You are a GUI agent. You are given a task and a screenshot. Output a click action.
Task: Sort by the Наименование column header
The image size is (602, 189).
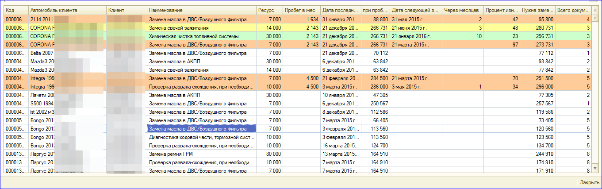pos(202,10)
